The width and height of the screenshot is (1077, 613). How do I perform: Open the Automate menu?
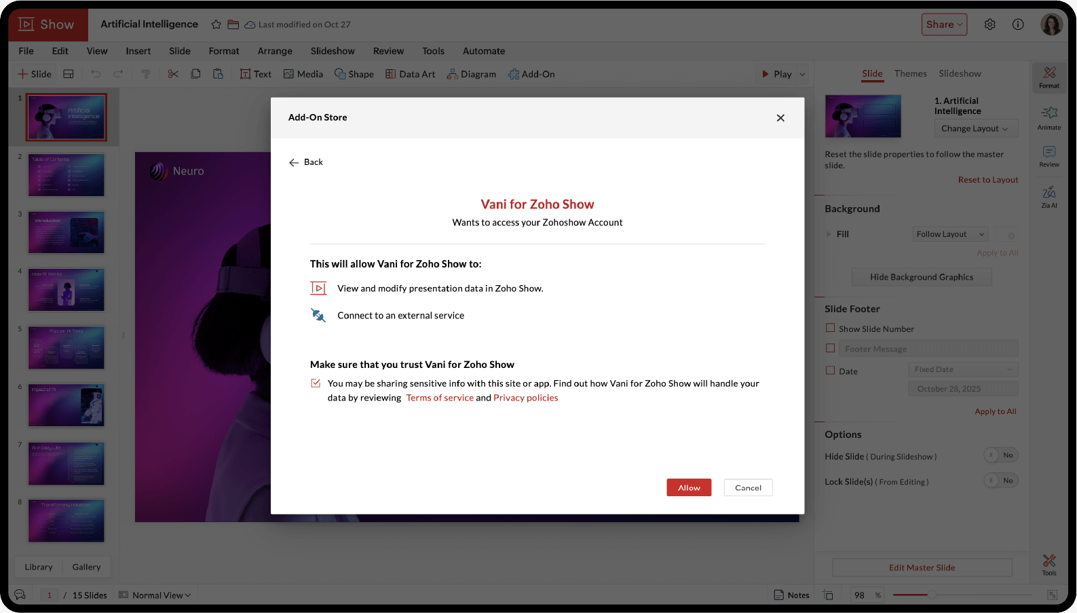pyautogui.click(x=484, y=51)
